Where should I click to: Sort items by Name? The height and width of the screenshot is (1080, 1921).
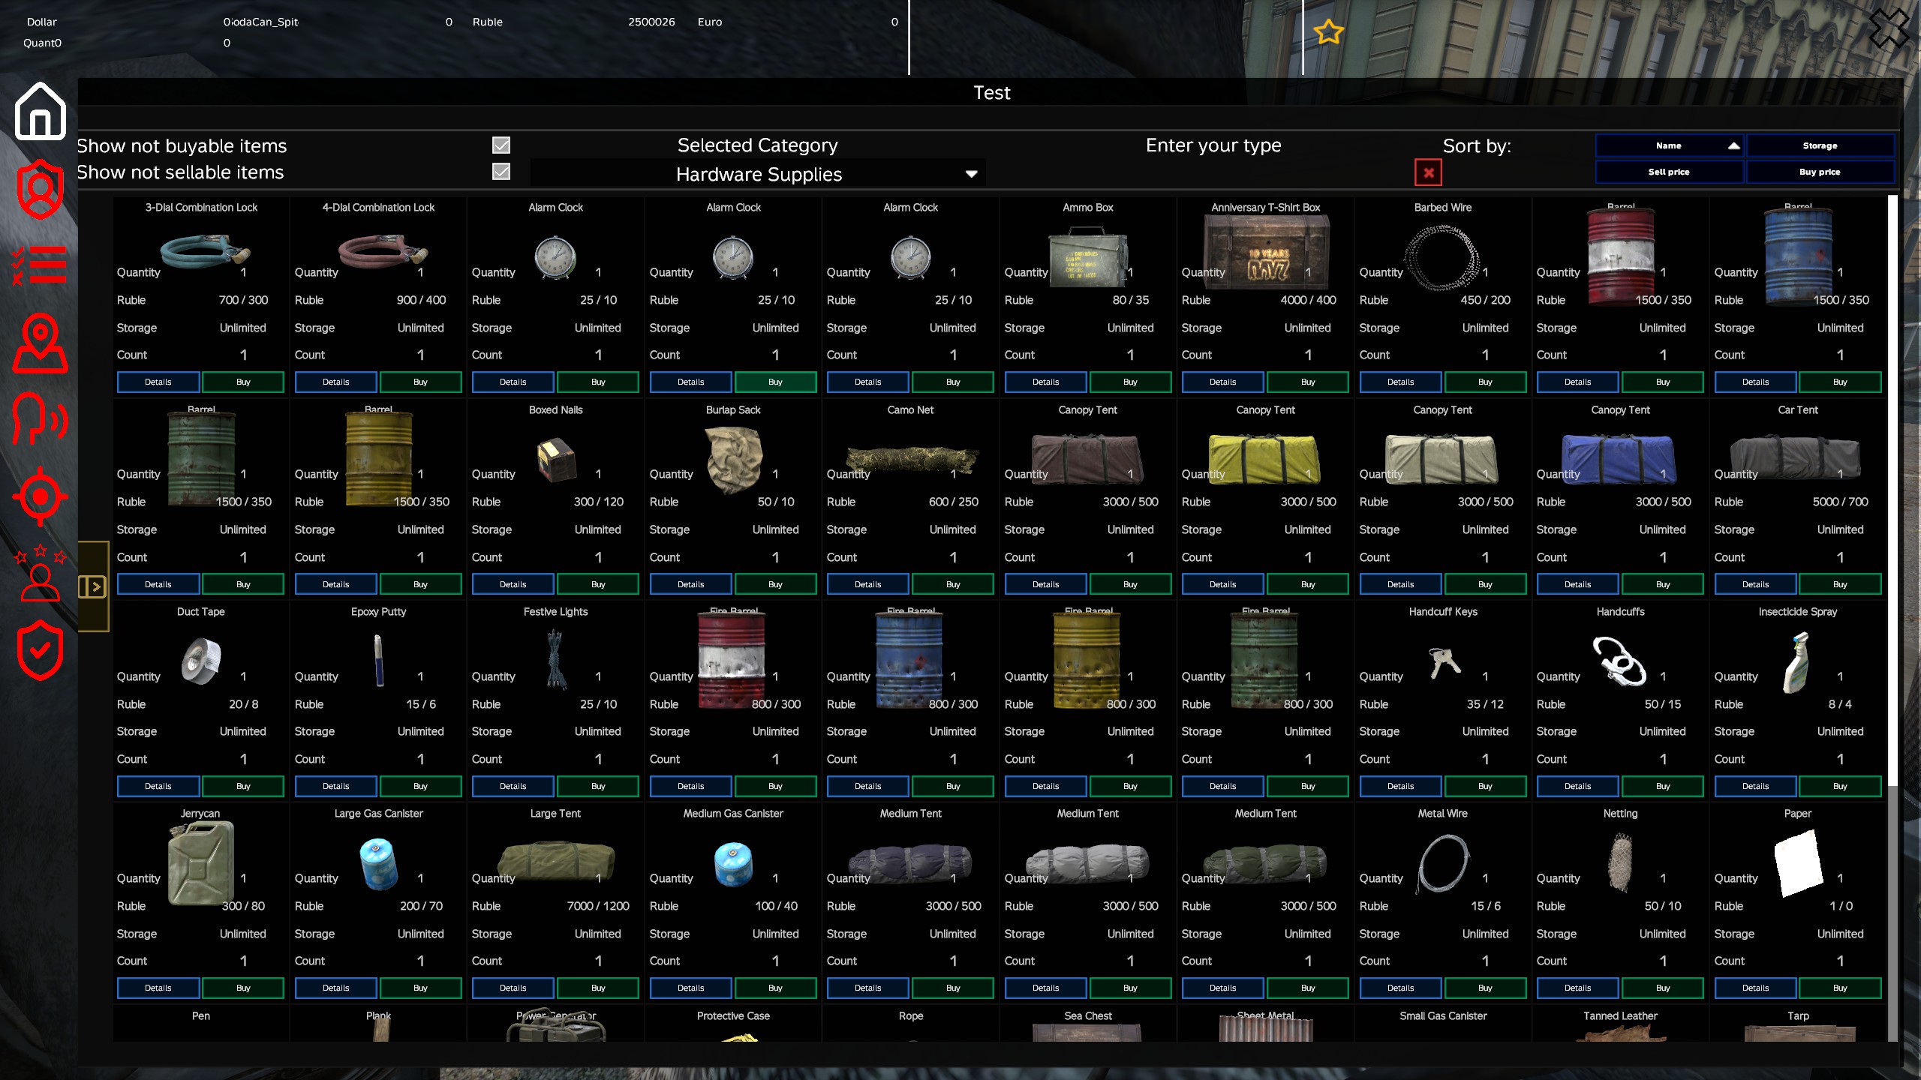(1670, 145)
